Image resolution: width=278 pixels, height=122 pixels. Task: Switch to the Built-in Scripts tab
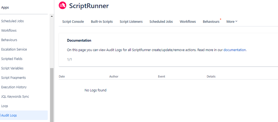click(102, 22)
